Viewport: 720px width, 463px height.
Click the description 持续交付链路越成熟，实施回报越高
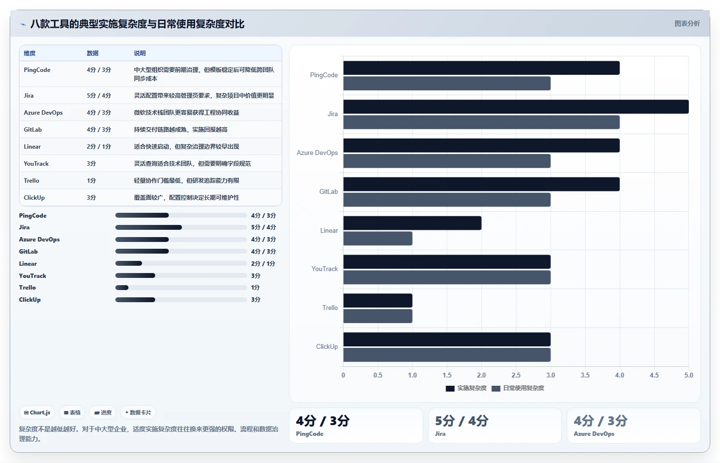pyautogui.click(x=180, y=130)
